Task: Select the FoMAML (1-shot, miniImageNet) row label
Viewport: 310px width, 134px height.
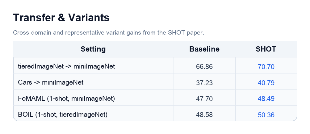Action: (66, 98)
